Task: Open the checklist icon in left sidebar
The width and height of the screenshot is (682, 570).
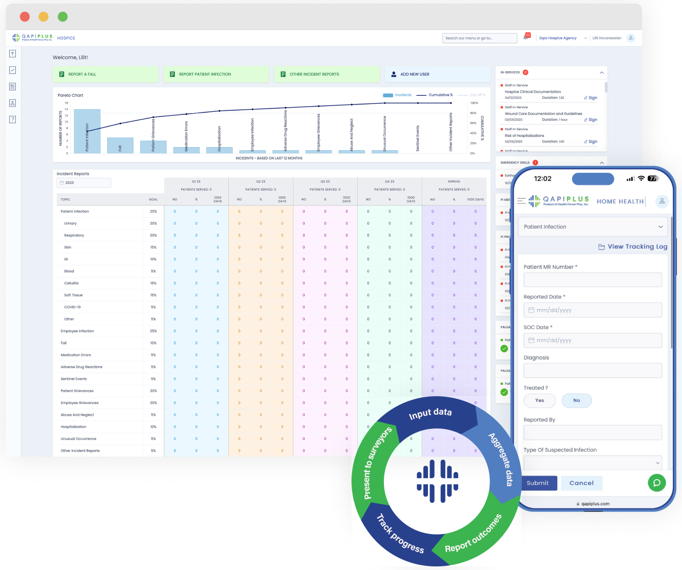Action: pyautogui.click(x=13, y=70)
